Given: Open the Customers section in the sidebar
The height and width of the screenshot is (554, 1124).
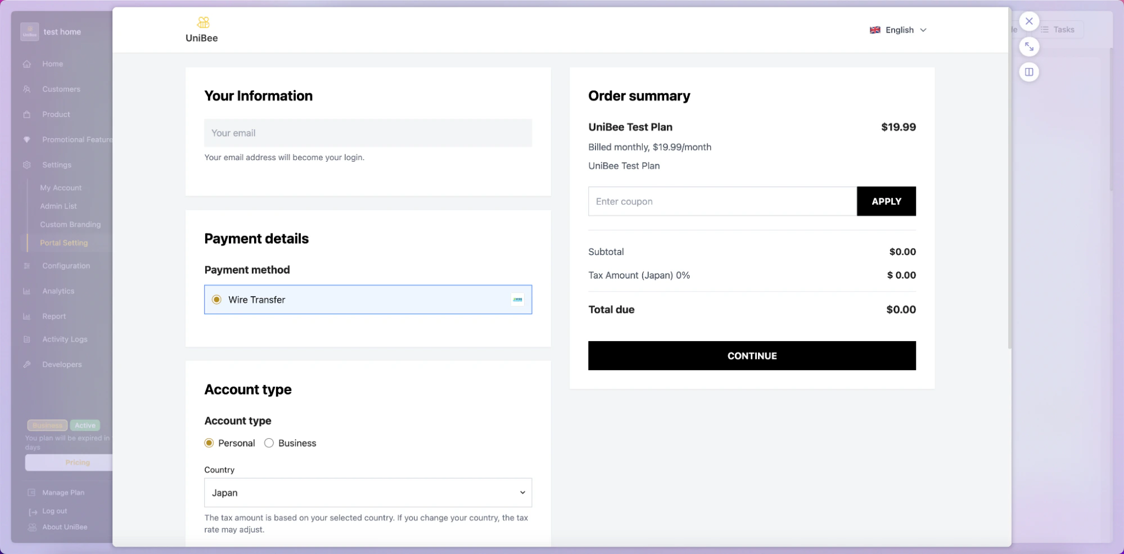Looking at the screenshot, I should click(61, 89).
